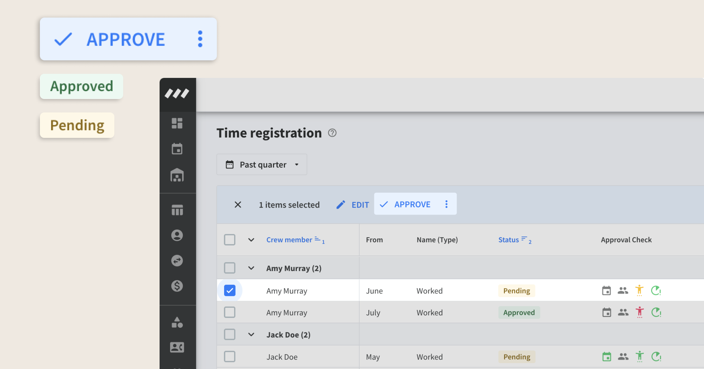Viewport: 704px width, 369px height.
Task: Click the red person icon in July row
Action: (x=639, y=312)
